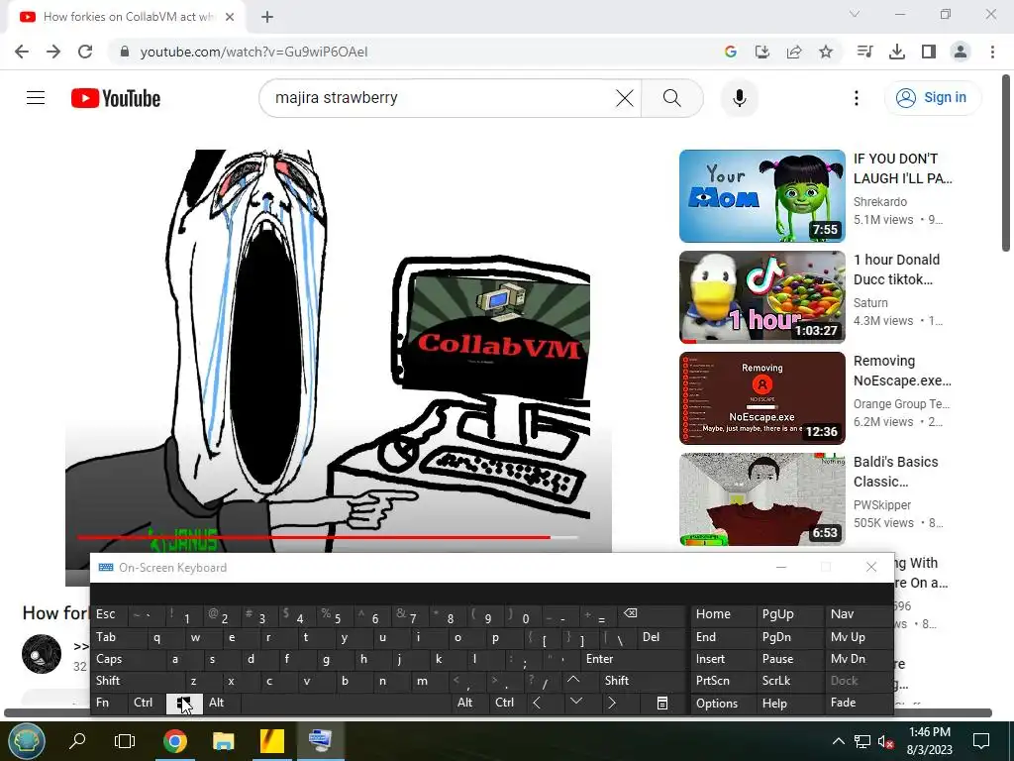Toggle ScrLk key on On-Screen Keyboard
Screen dimensions: 1014x761
click(x=788, y=681)
